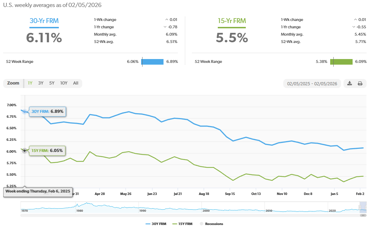Click the date range field 02/05/2025 - 02/05/2026
Screen dimensions: 389x232
312,84
